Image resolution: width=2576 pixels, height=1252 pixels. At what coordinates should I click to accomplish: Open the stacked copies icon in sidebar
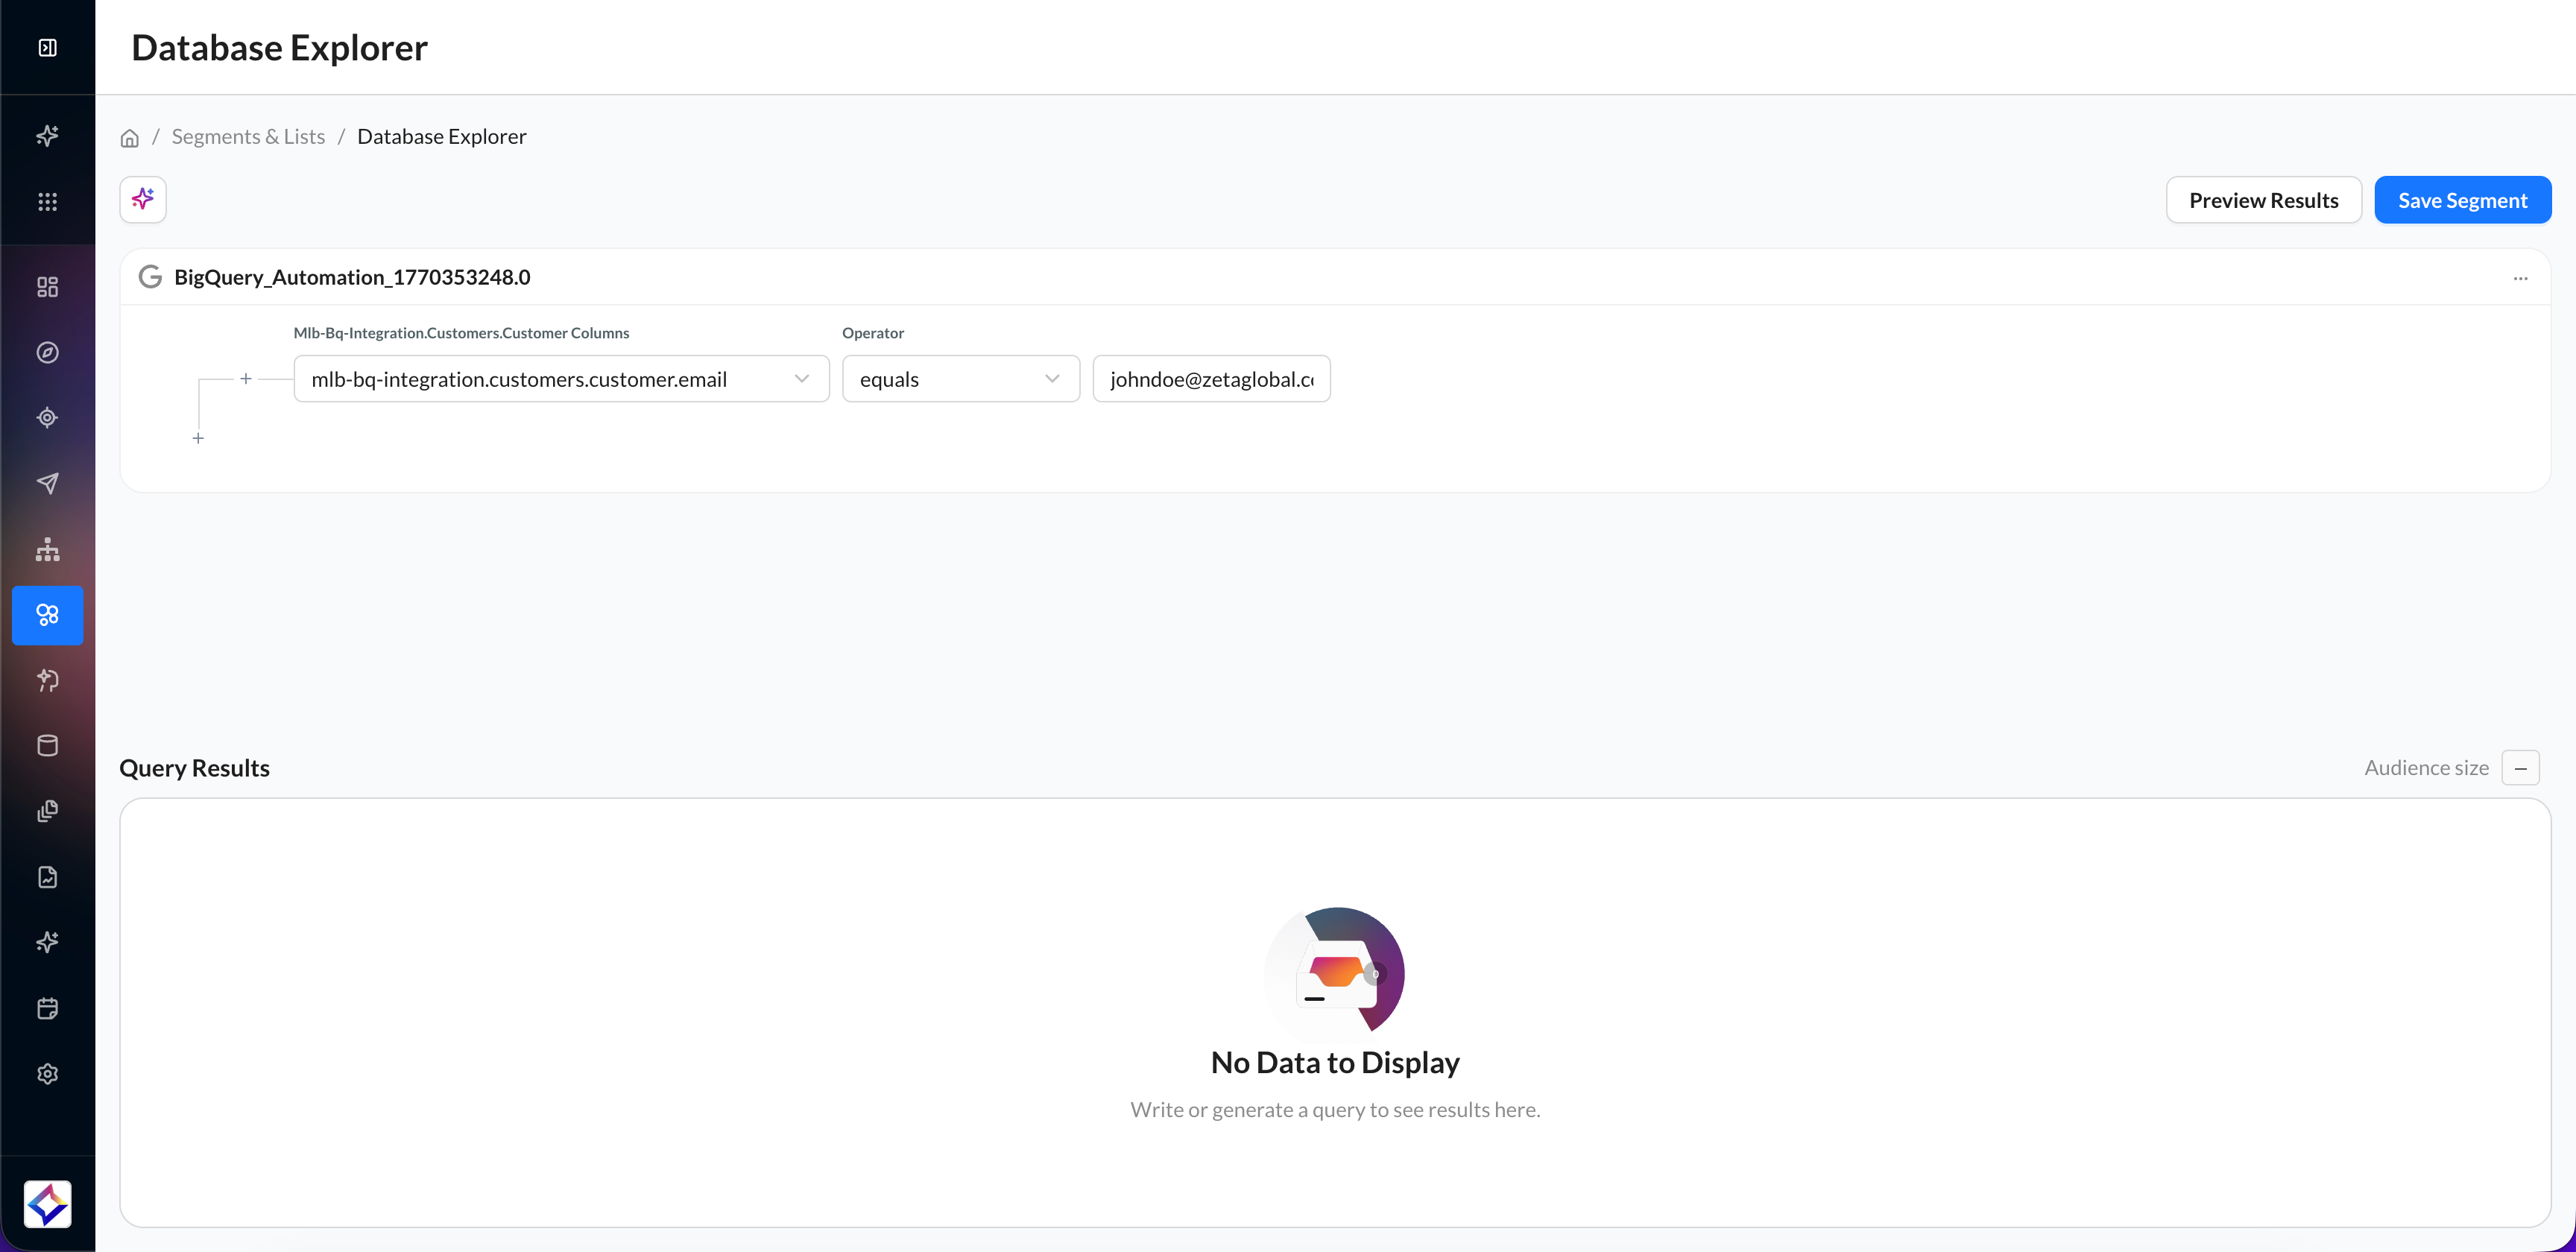[x=47, y=811]
